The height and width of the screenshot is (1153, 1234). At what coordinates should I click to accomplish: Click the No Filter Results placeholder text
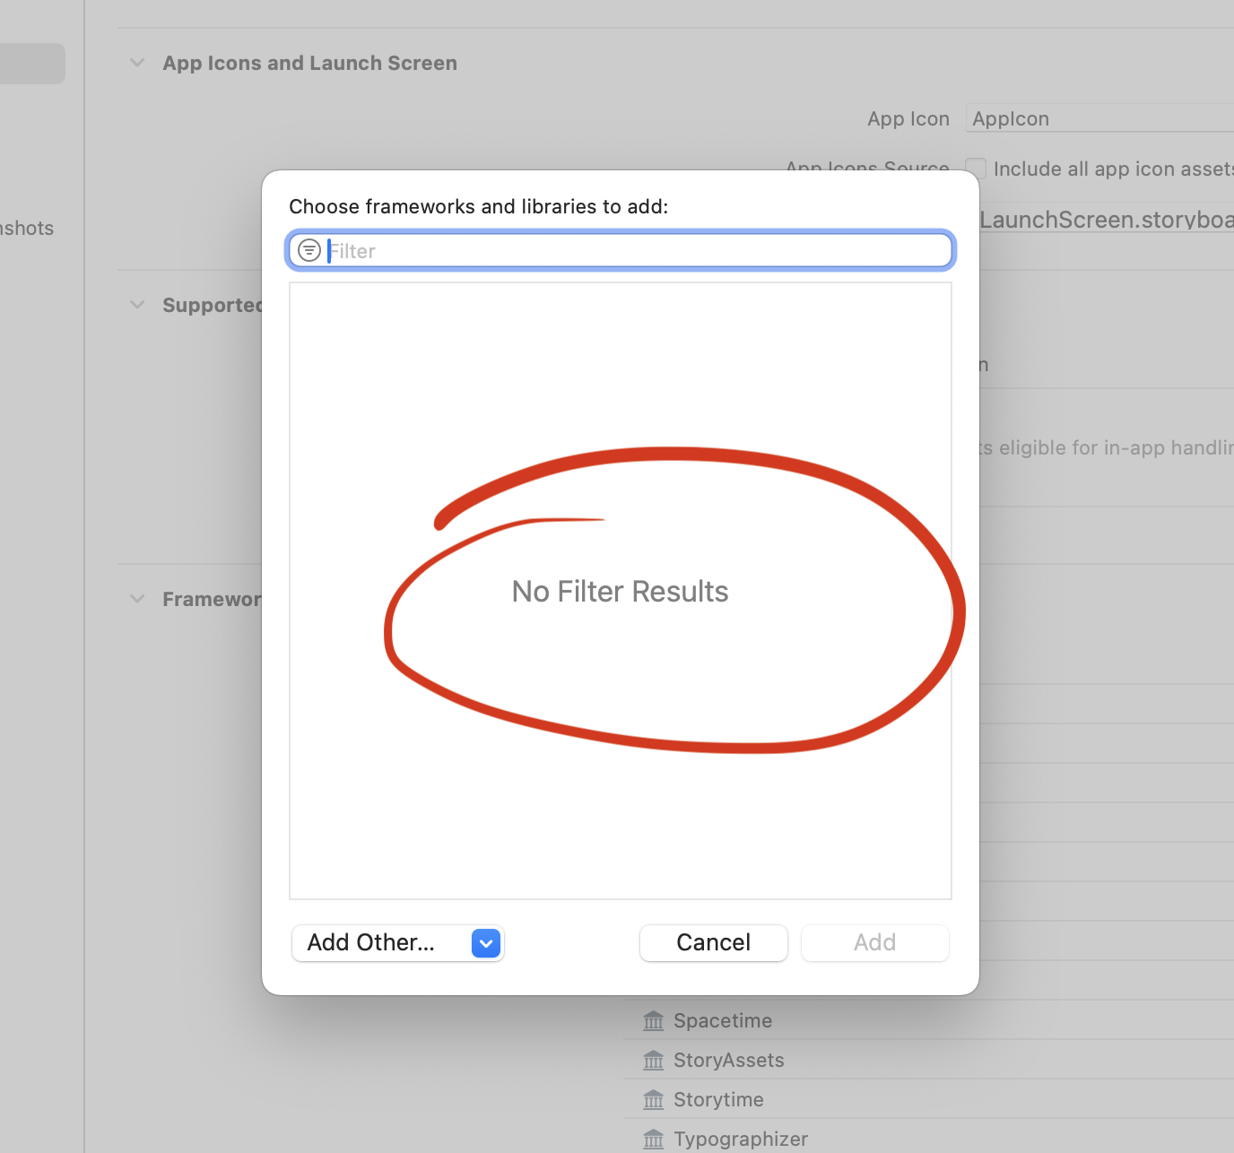620,592
